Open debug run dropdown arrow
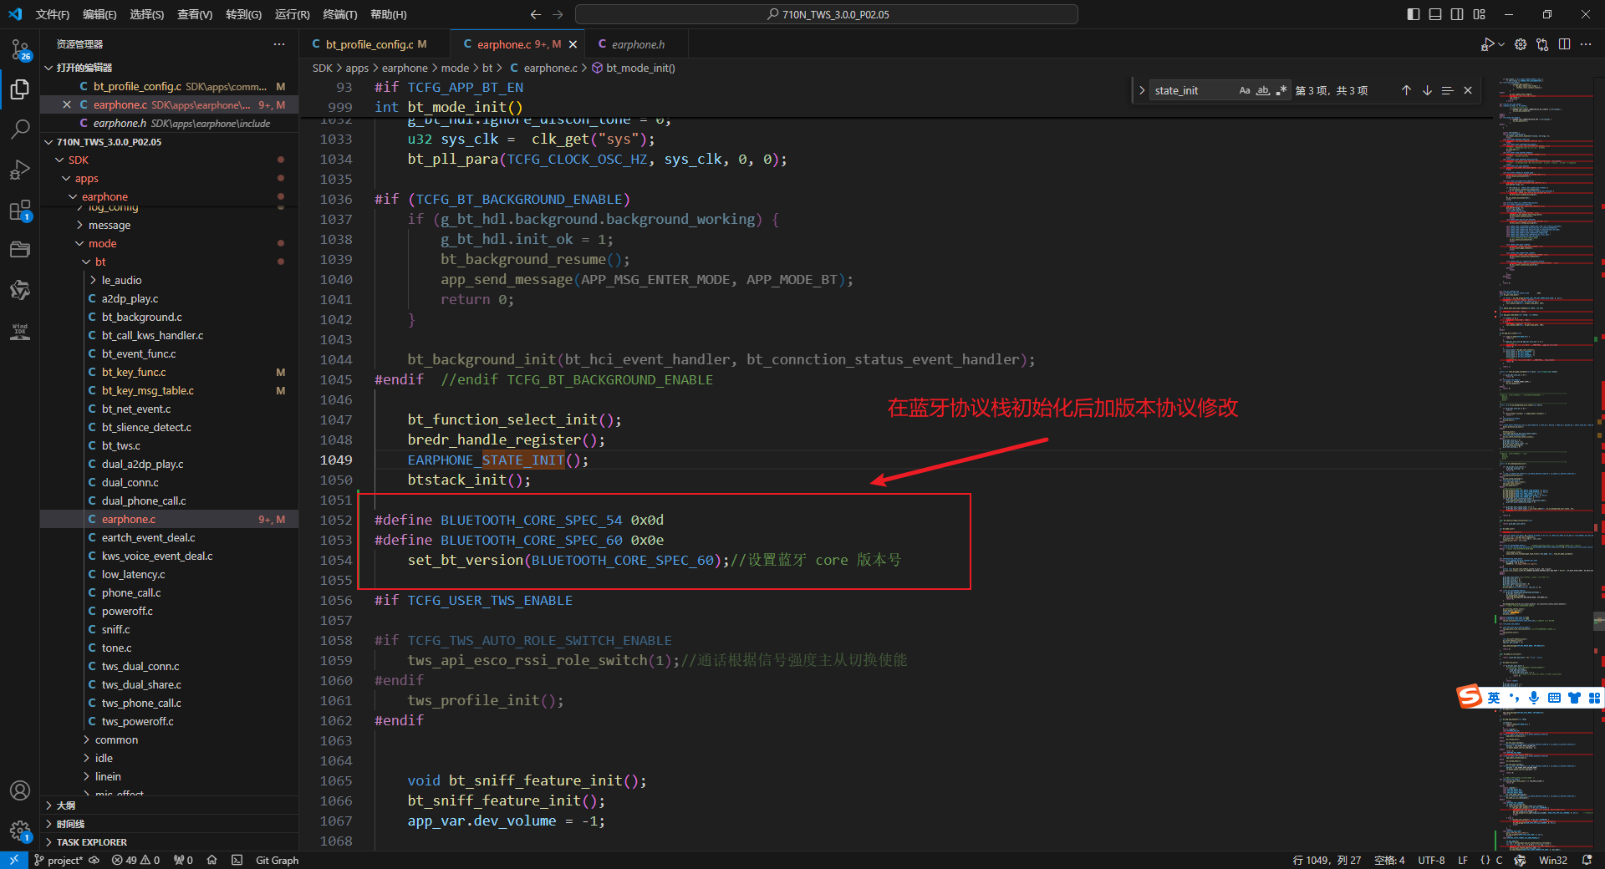 click(1501, 44)
